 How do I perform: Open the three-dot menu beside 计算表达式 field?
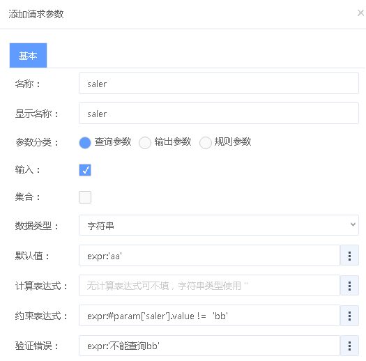349,286
